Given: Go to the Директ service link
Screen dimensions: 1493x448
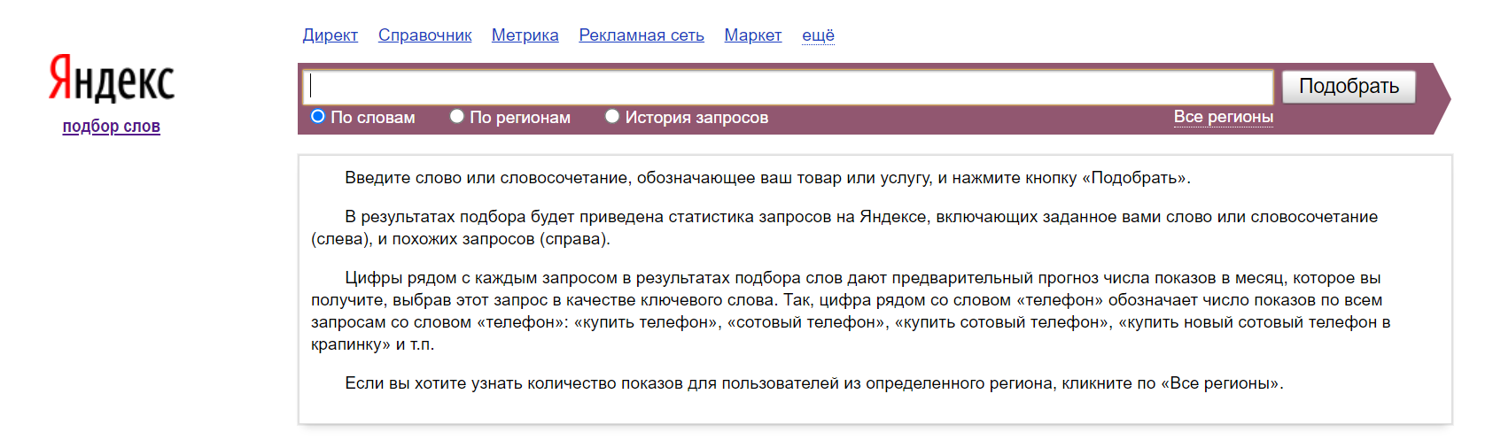Looking at the screenshot, I should point(330,35).
